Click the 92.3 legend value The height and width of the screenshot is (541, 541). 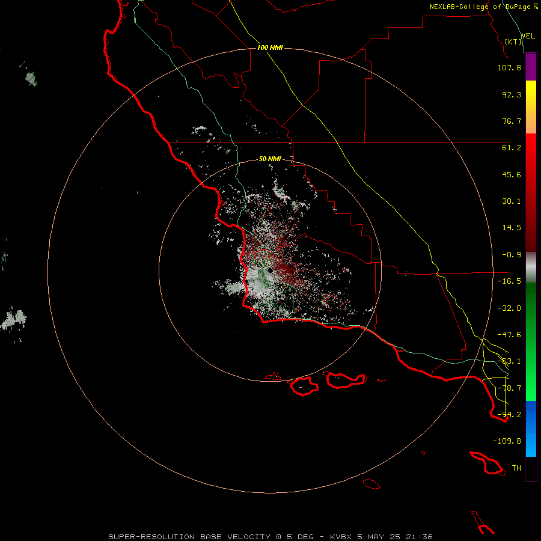512,94
